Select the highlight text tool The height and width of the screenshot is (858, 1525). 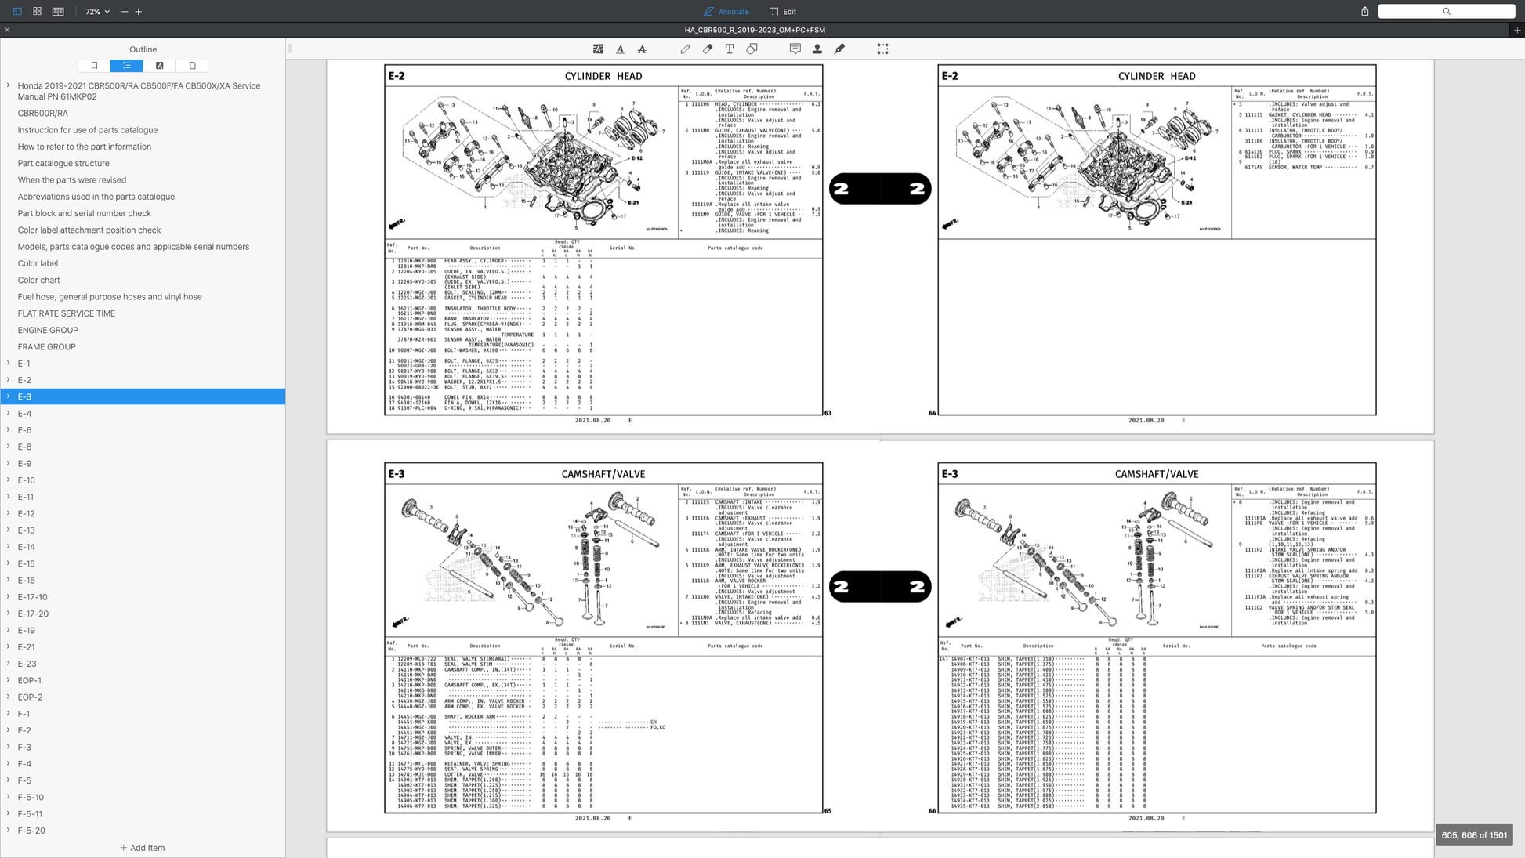(x=598, y=49)
